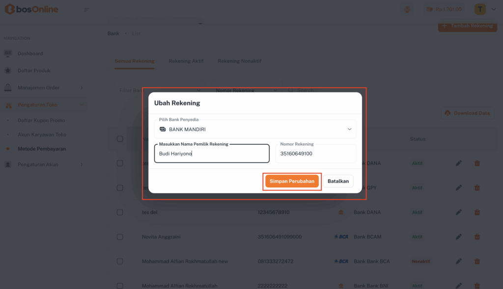503x289 pixels.
Task: Click the edit pencil for tes del row
Action: point(459,212)
